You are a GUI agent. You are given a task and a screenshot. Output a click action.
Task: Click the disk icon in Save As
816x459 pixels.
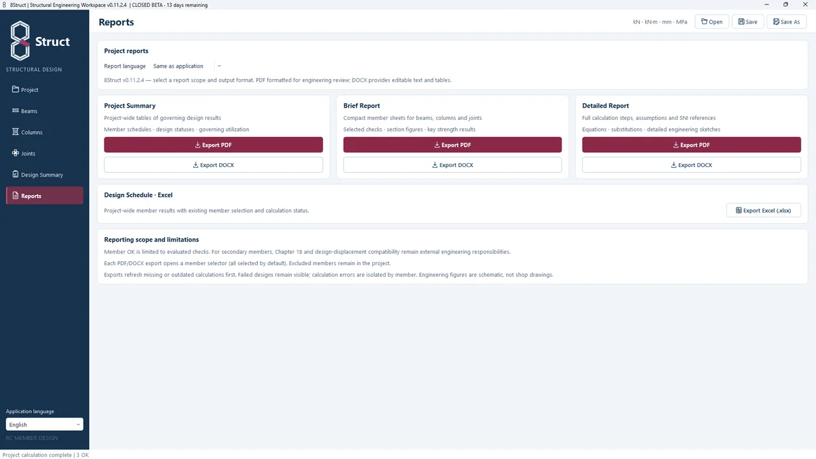point(776,22)
